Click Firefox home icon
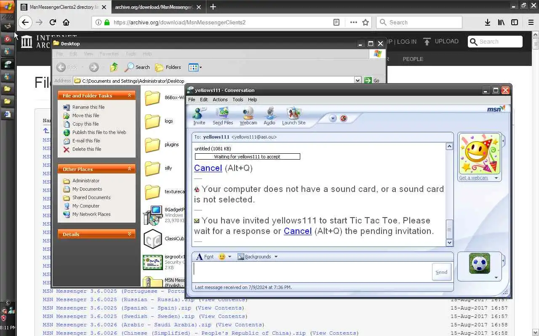The height and width of the screenshot is (336, 539). coord(66,22)
